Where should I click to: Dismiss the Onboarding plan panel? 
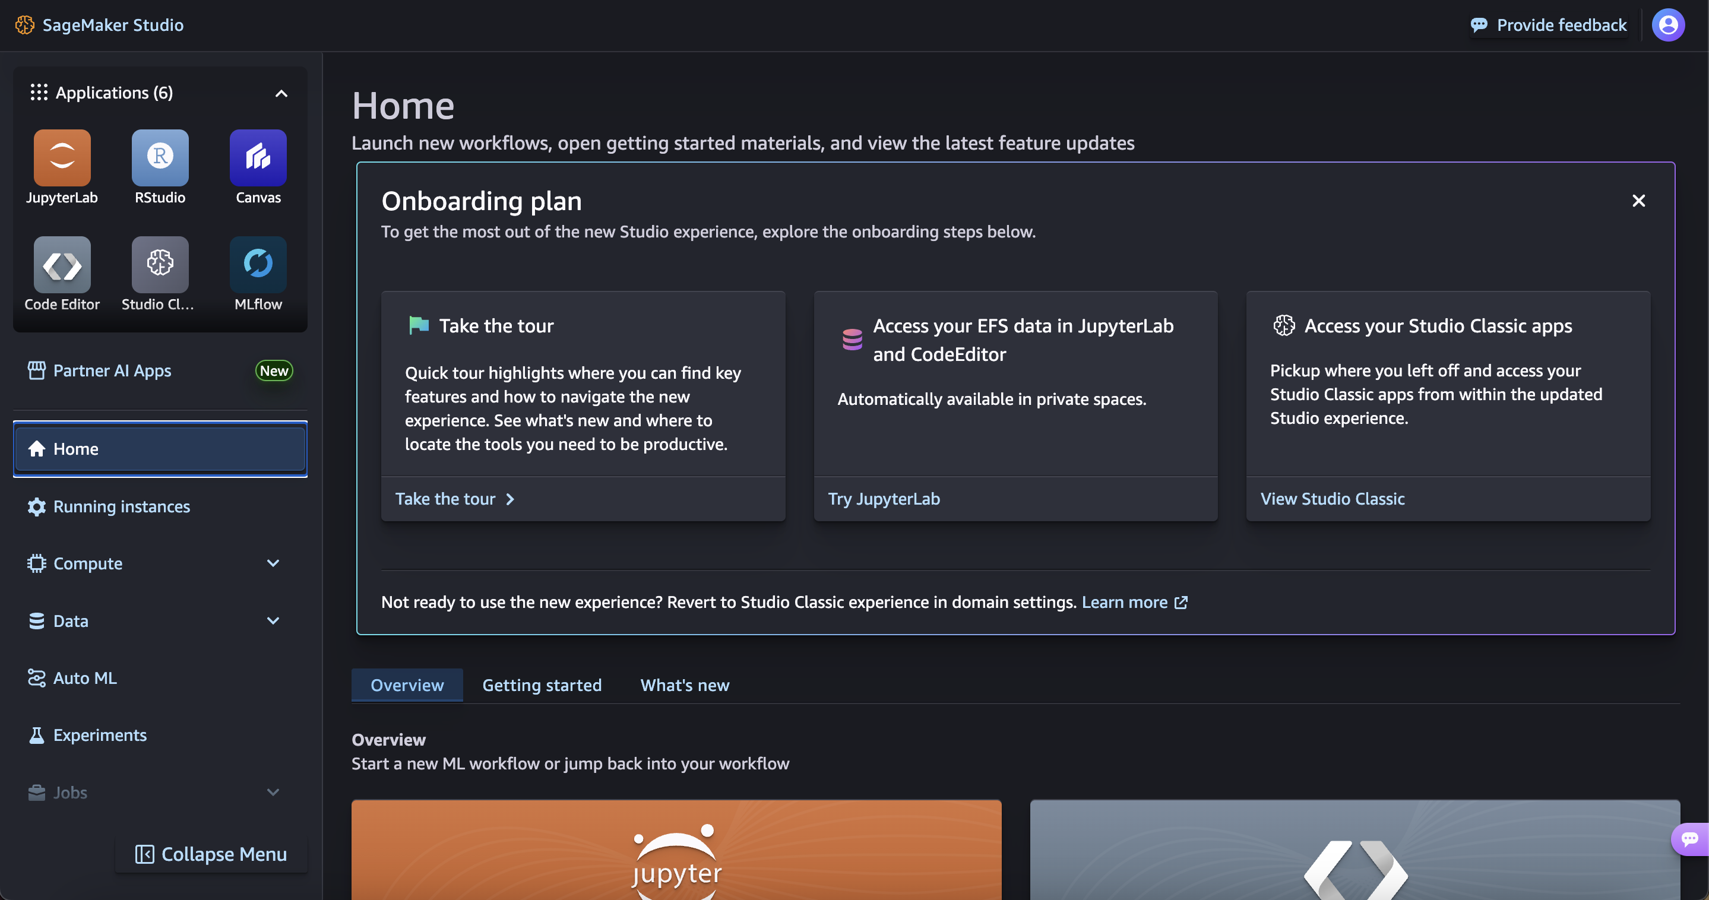pyautogui.click(x=1638, y=201)
